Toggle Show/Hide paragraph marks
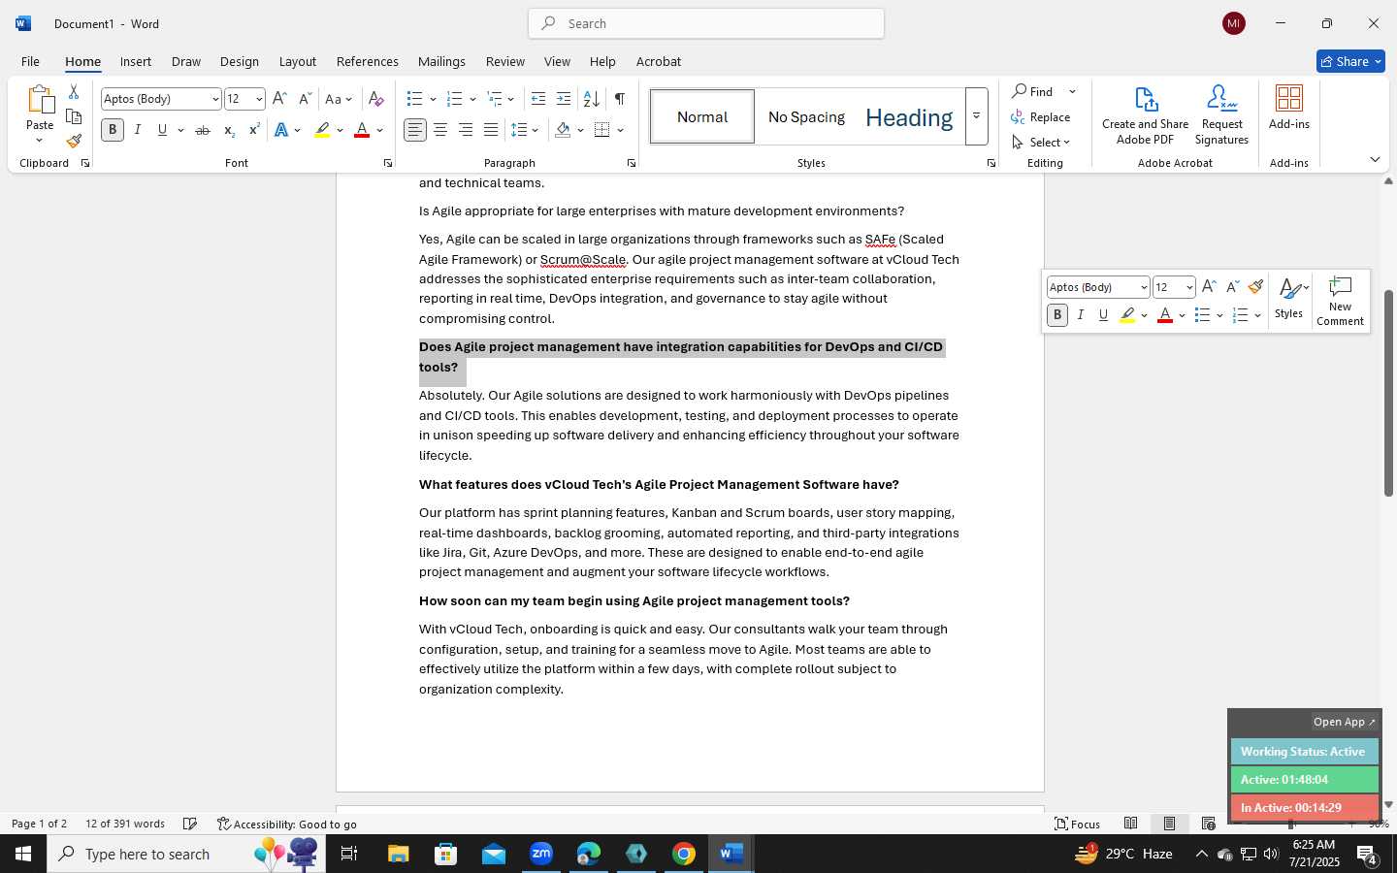This screenshot has height=873, width=1397. (619, 98)
